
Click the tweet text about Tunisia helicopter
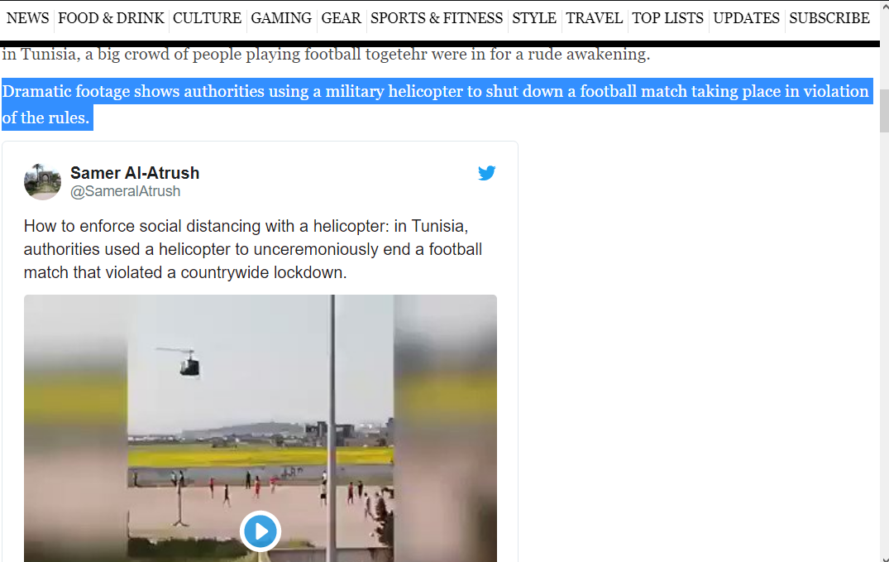(253, 249)
